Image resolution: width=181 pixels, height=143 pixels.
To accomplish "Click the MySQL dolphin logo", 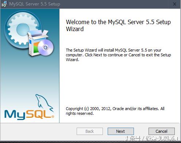I will point(44,103).
